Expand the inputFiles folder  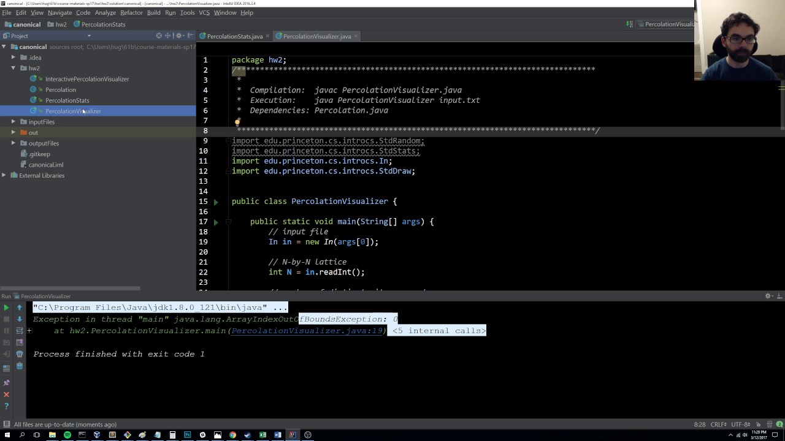pyautogui.click(x=13, y=122)
